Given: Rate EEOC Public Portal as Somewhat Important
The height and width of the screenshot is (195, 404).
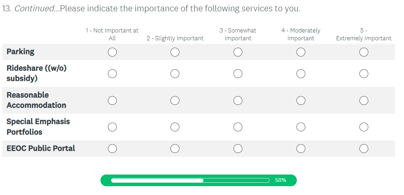Looking at the screenshot, I should (x=238, y=149).
